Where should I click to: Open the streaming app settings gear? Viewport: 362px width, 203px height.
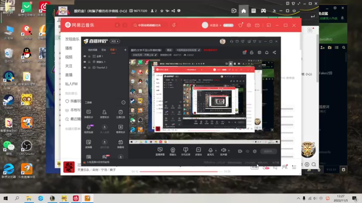point(254,151)
